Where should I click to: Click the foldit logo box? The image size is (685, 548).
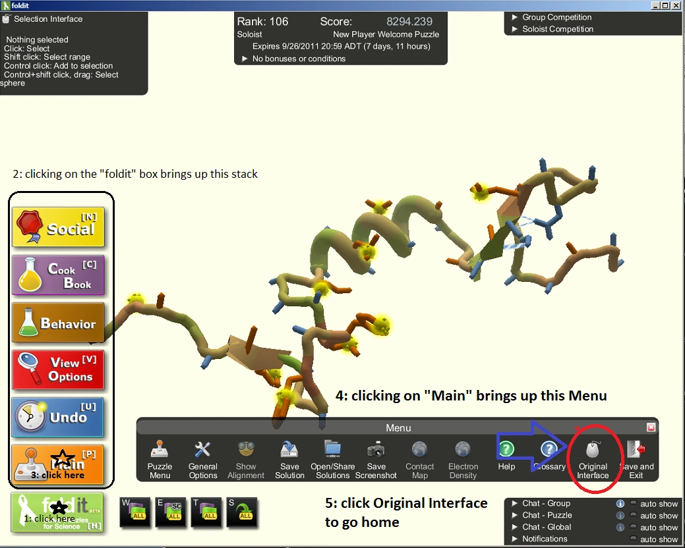point(57,512)
